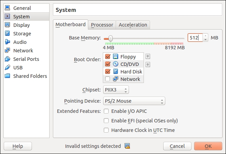Open the Network settings icon

[7, 51]
